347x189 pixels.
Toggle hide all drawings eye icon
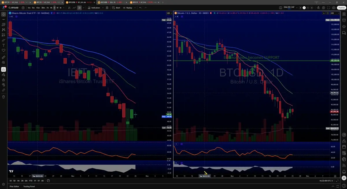(x=3, y=85)
